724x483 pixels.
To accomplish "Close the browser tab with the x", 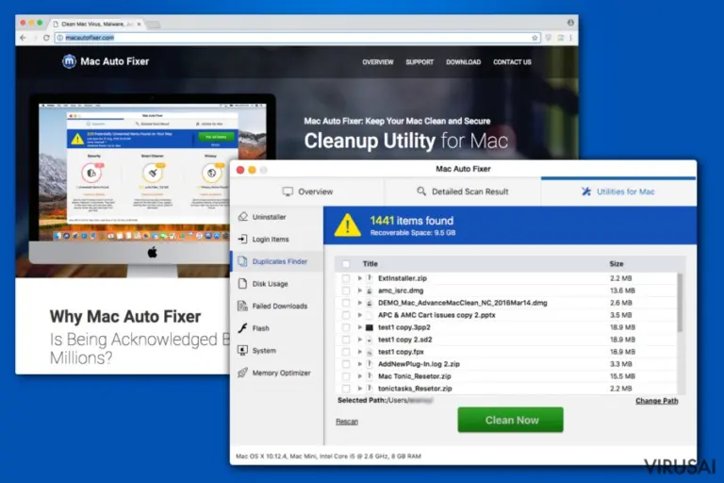I will pyautogui.click(x=139, y=24).
